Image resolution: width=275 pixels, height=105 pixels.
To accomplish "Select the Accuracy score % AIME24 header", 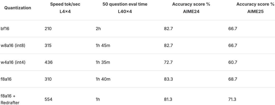I will pyautogui.click(x=191, y=8).
